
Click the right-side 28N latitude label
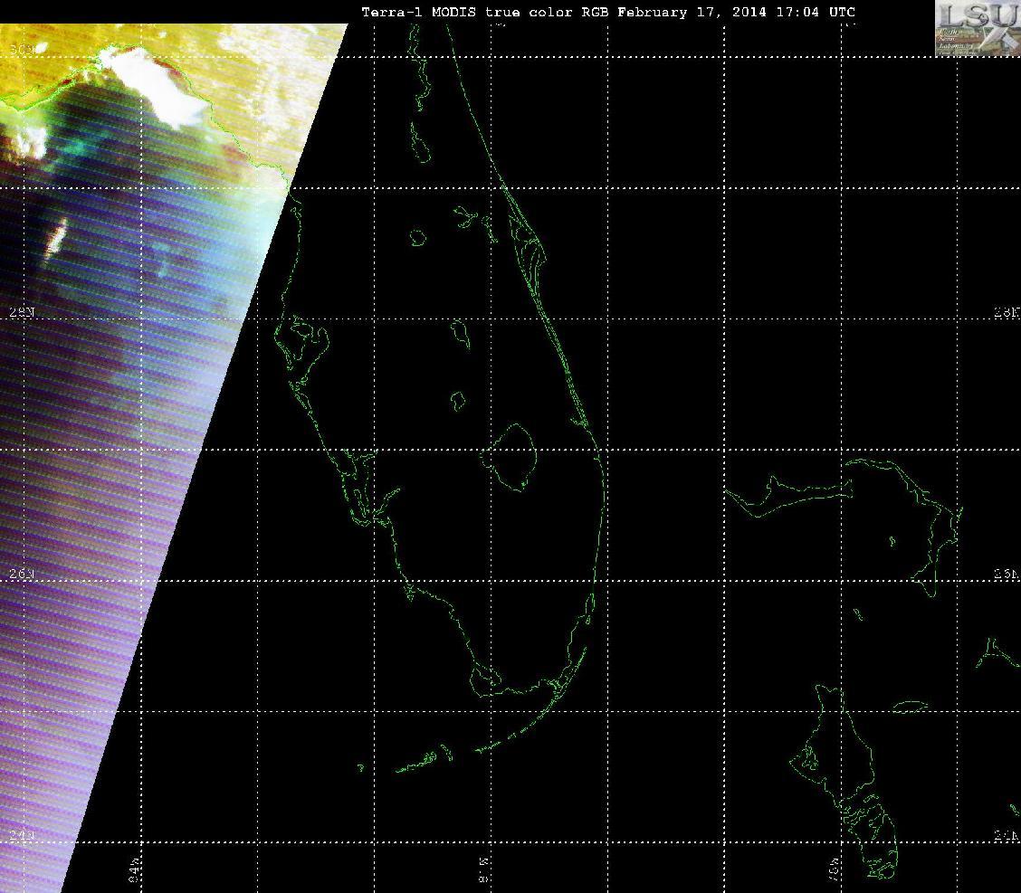(1007, 313)
